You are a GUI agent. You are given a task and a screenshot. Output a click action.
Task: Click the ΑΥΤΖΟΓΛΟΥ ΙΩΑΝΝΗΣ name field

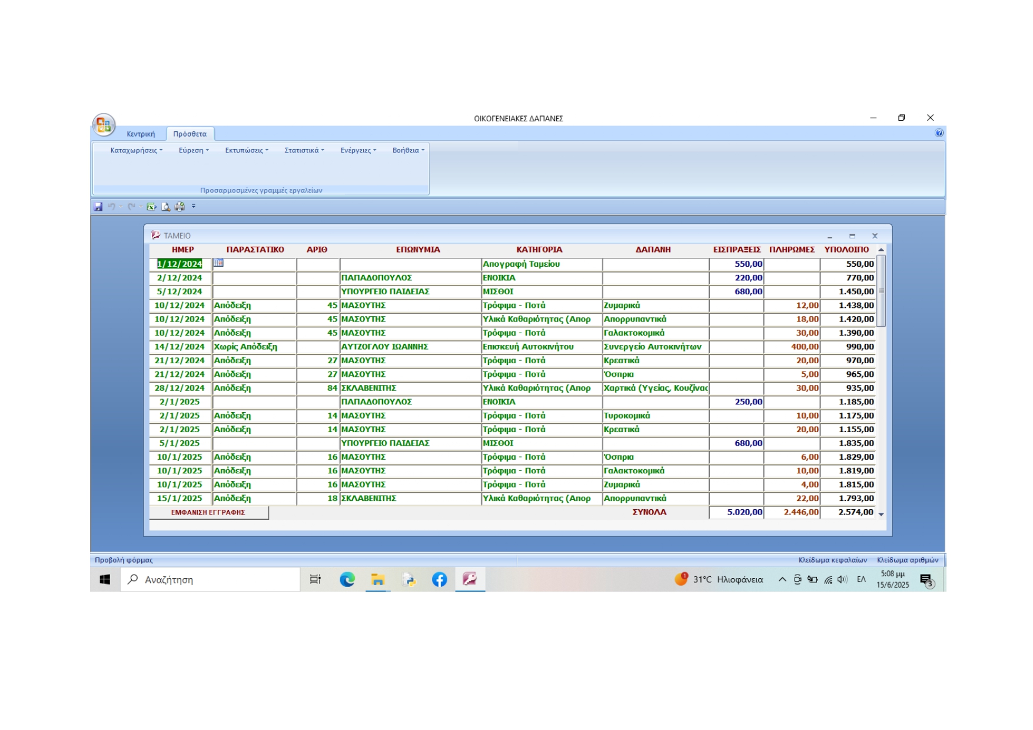coord(410,347)
